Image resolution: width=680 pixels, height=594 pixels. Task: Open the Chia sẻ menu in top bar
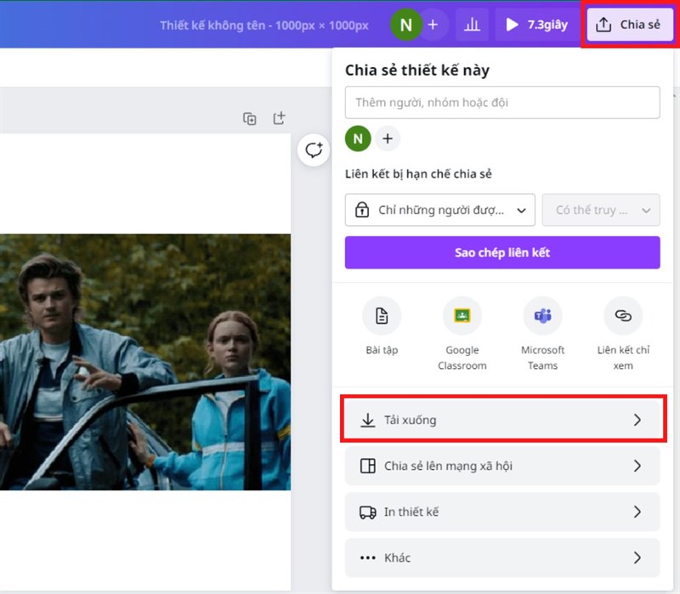pyautogui.click(x=630, y=25)
